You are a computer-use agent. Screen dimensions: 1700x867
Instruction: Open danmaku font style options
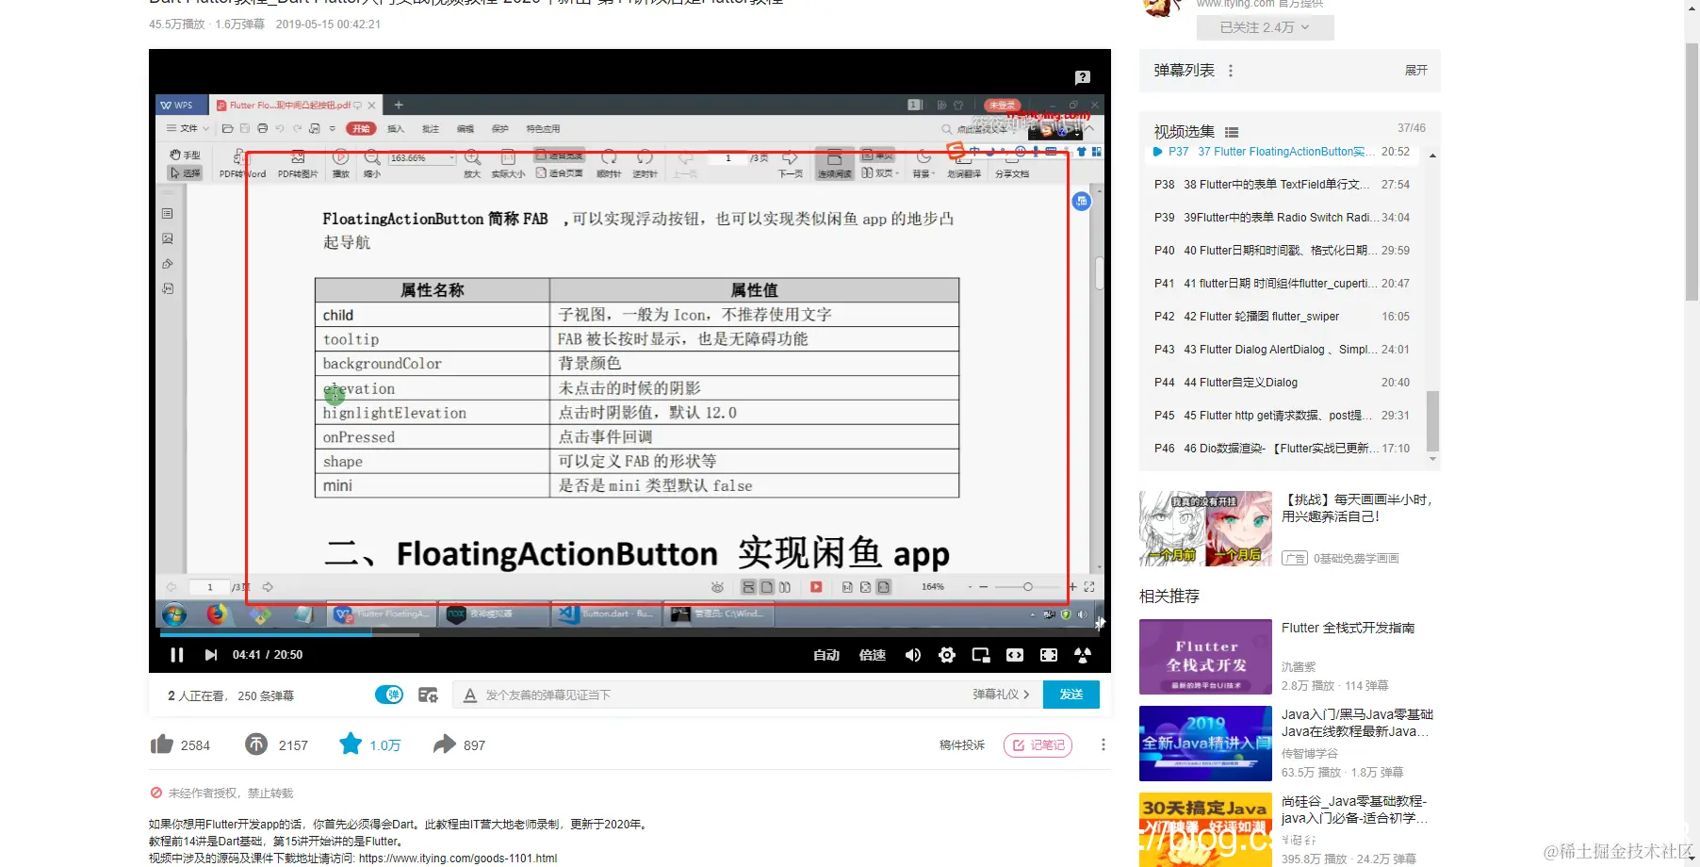(x=469, y=695)
